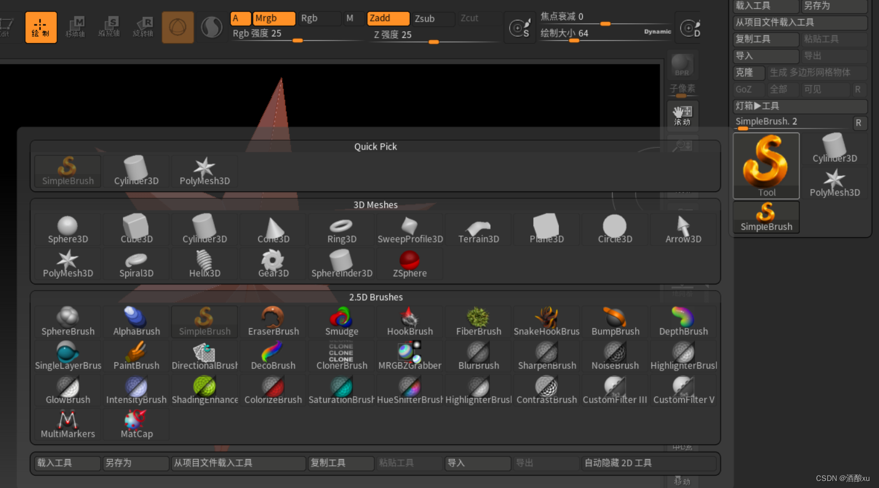Choose the MatCap tool

(136, 425)
